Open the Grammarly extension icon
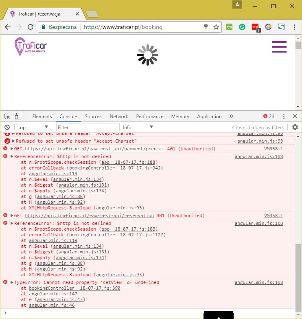The width and height of the screenshot is (302, 319). (242, 27)
